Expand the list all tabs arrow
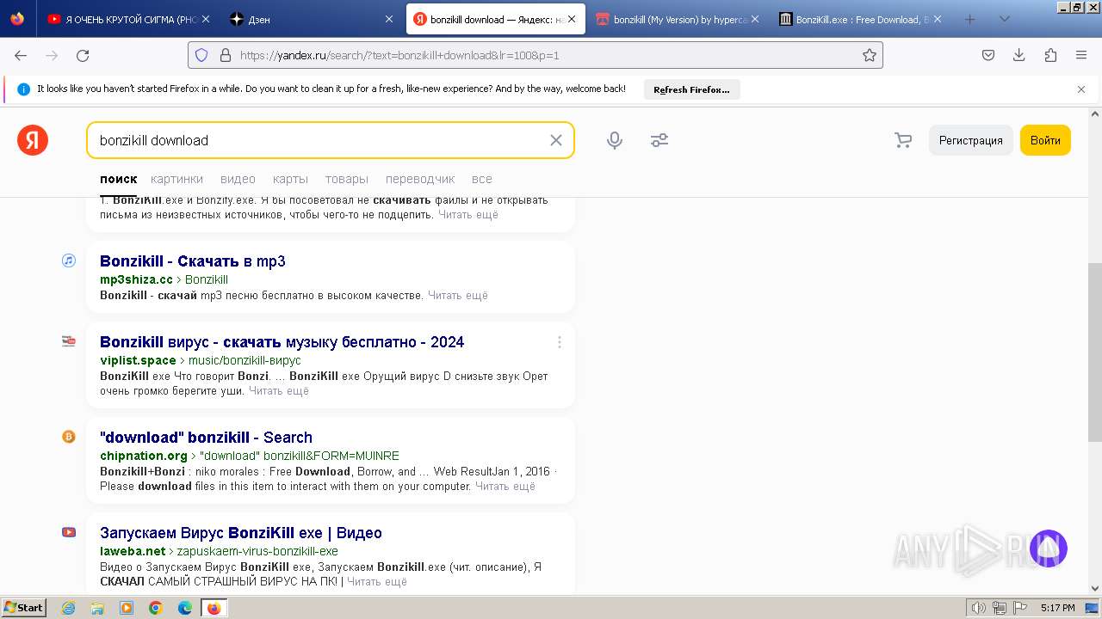The width and height of the screenshot is (1102, 619). click(x=1004, y=19)
